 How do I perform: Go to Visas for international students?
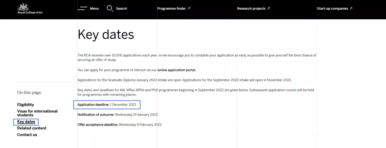click(x=38, y=113)
